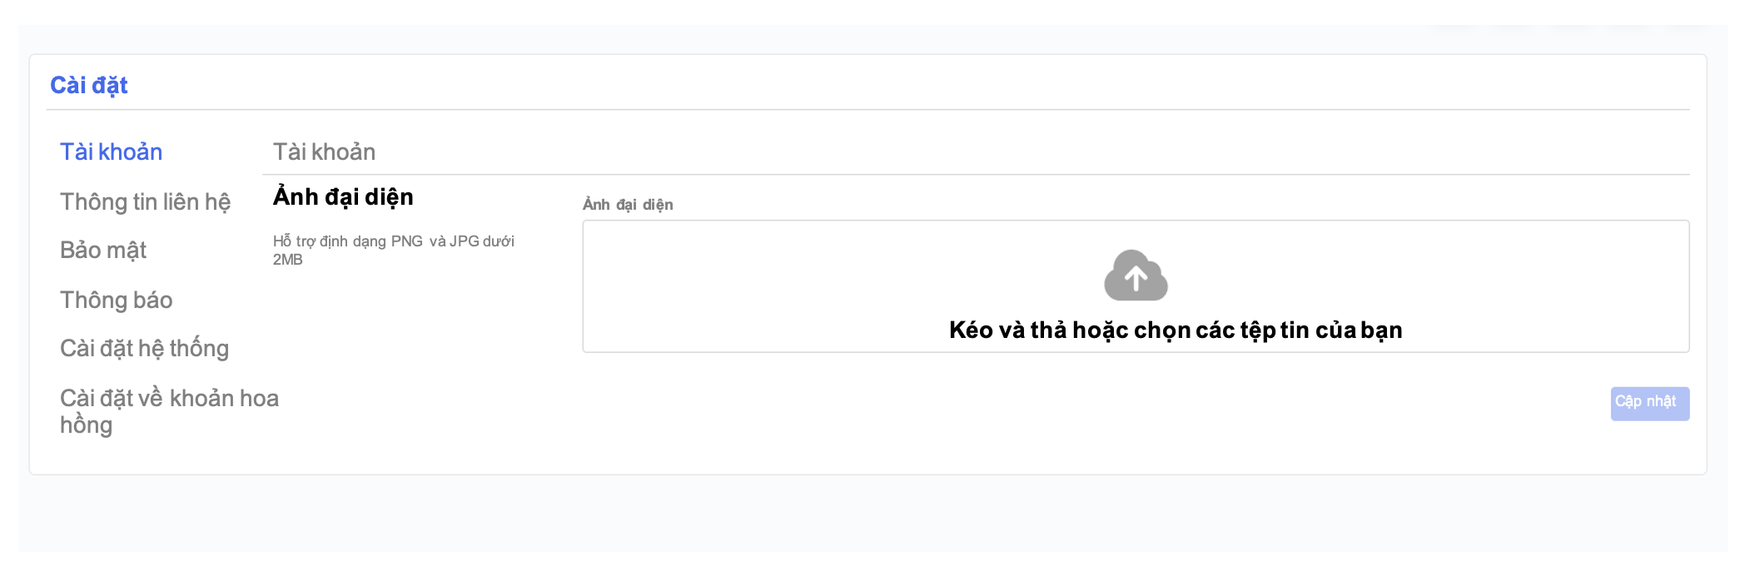
Task: Submit avatar changes with Cập nhật
Action: [x=1649, y=404]
